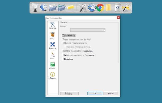Image resolution: width=162 pixels, height=103 pixels.
Task: Launch the gray crossed hammer tools icon
Action: point(83,8)
